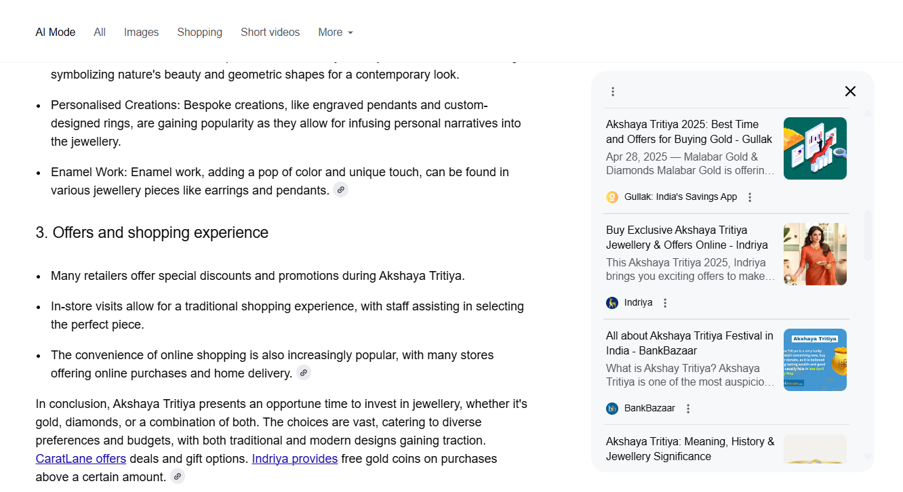This screenshot has height=492, width=903.
Task: Open options menu beside Indriya source
Action: point(665,303)
